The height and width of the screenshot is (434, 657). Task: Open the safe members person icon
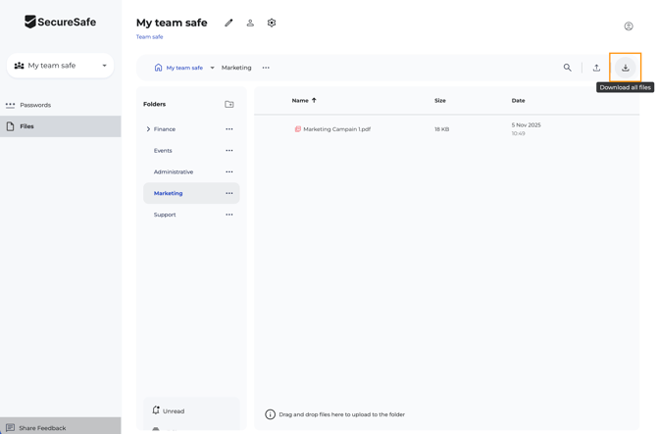tap(250, 23)
